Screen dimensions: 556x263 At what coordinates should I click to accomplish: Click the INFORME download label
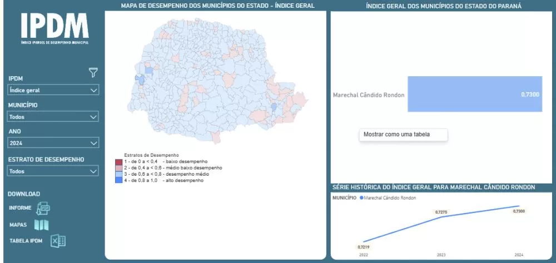pos(20,208)
